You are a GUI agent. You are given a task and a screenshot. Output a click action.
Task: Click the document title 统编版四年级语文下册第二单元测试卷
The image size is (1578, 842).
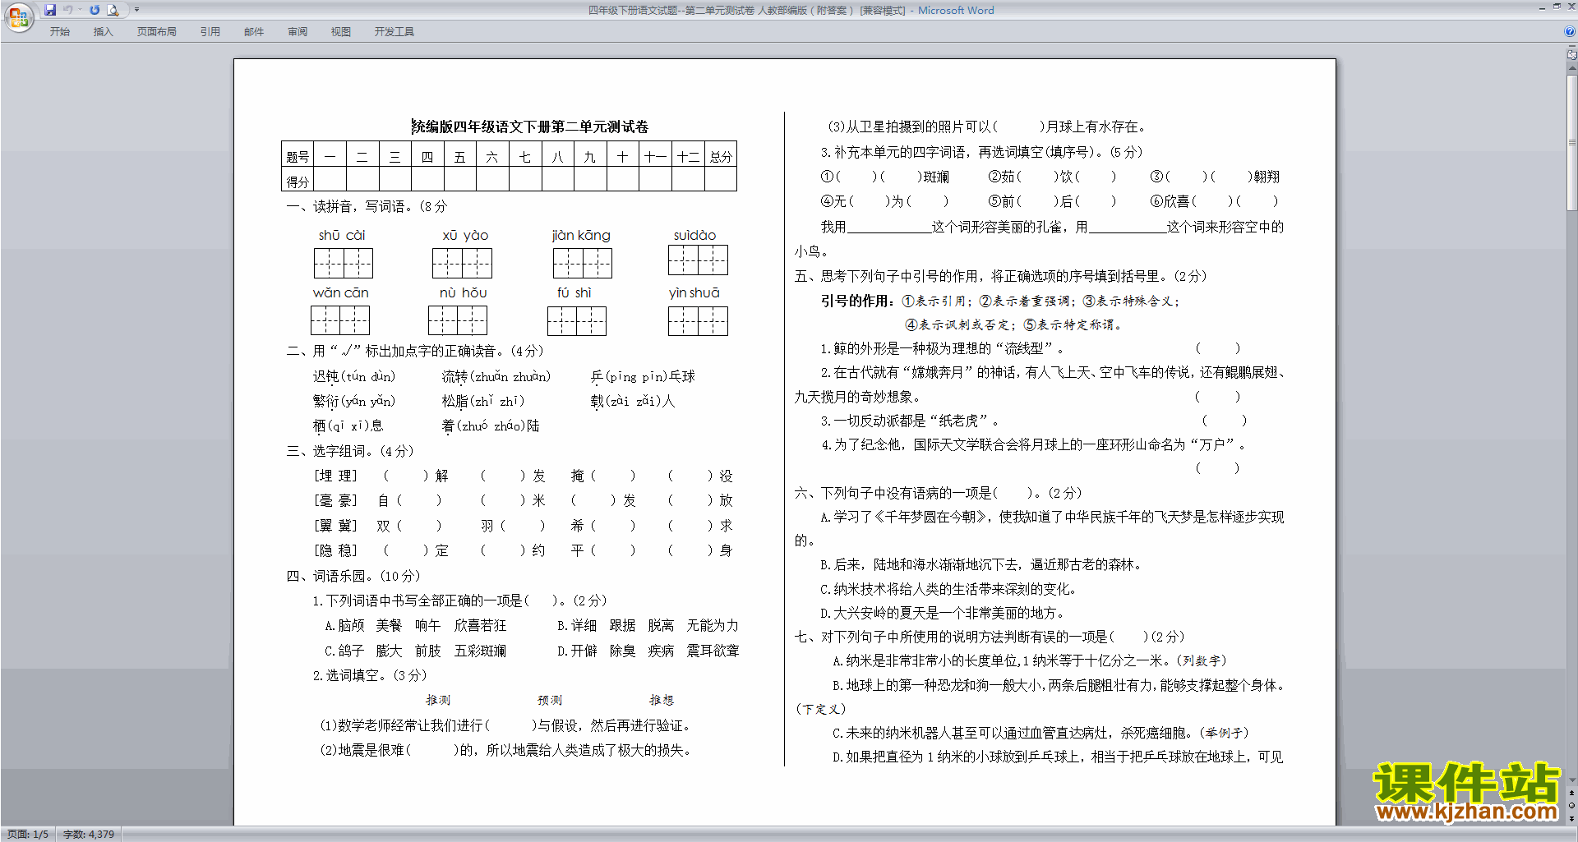530,127
